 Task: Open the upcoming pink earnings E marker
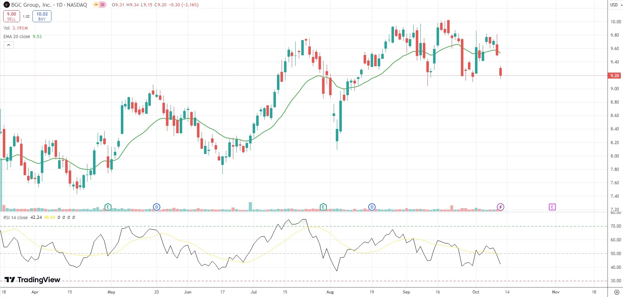point(552,207)
